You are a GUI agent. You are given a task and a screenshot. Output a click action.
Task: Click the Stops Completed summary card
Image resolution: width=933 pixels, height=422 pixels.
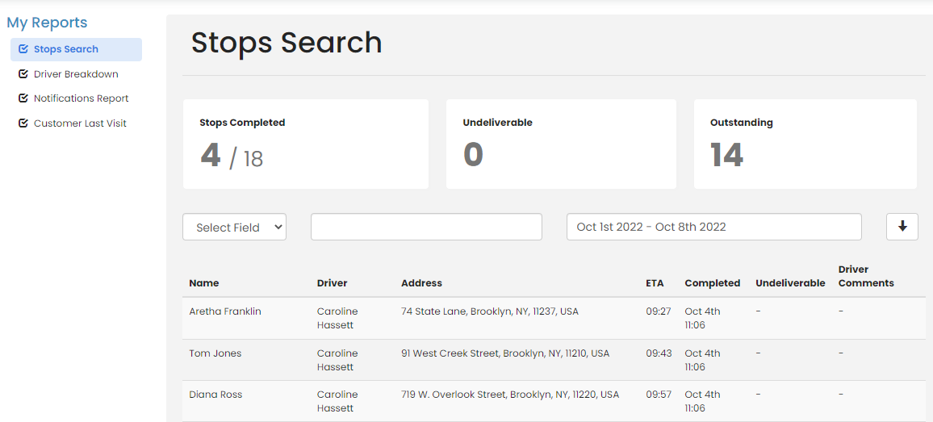[305, 144]
